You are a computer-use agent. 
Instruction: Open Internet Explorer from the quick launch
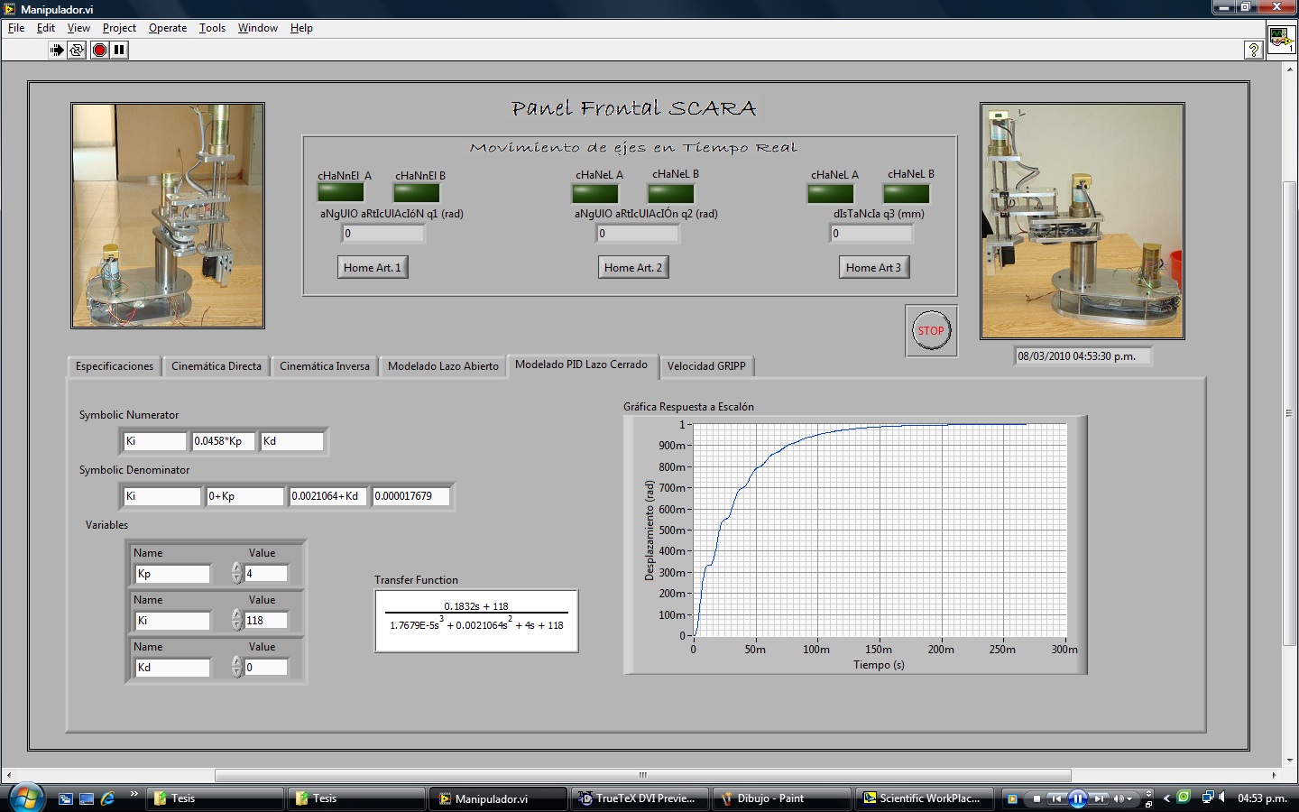tap(108, 798)
